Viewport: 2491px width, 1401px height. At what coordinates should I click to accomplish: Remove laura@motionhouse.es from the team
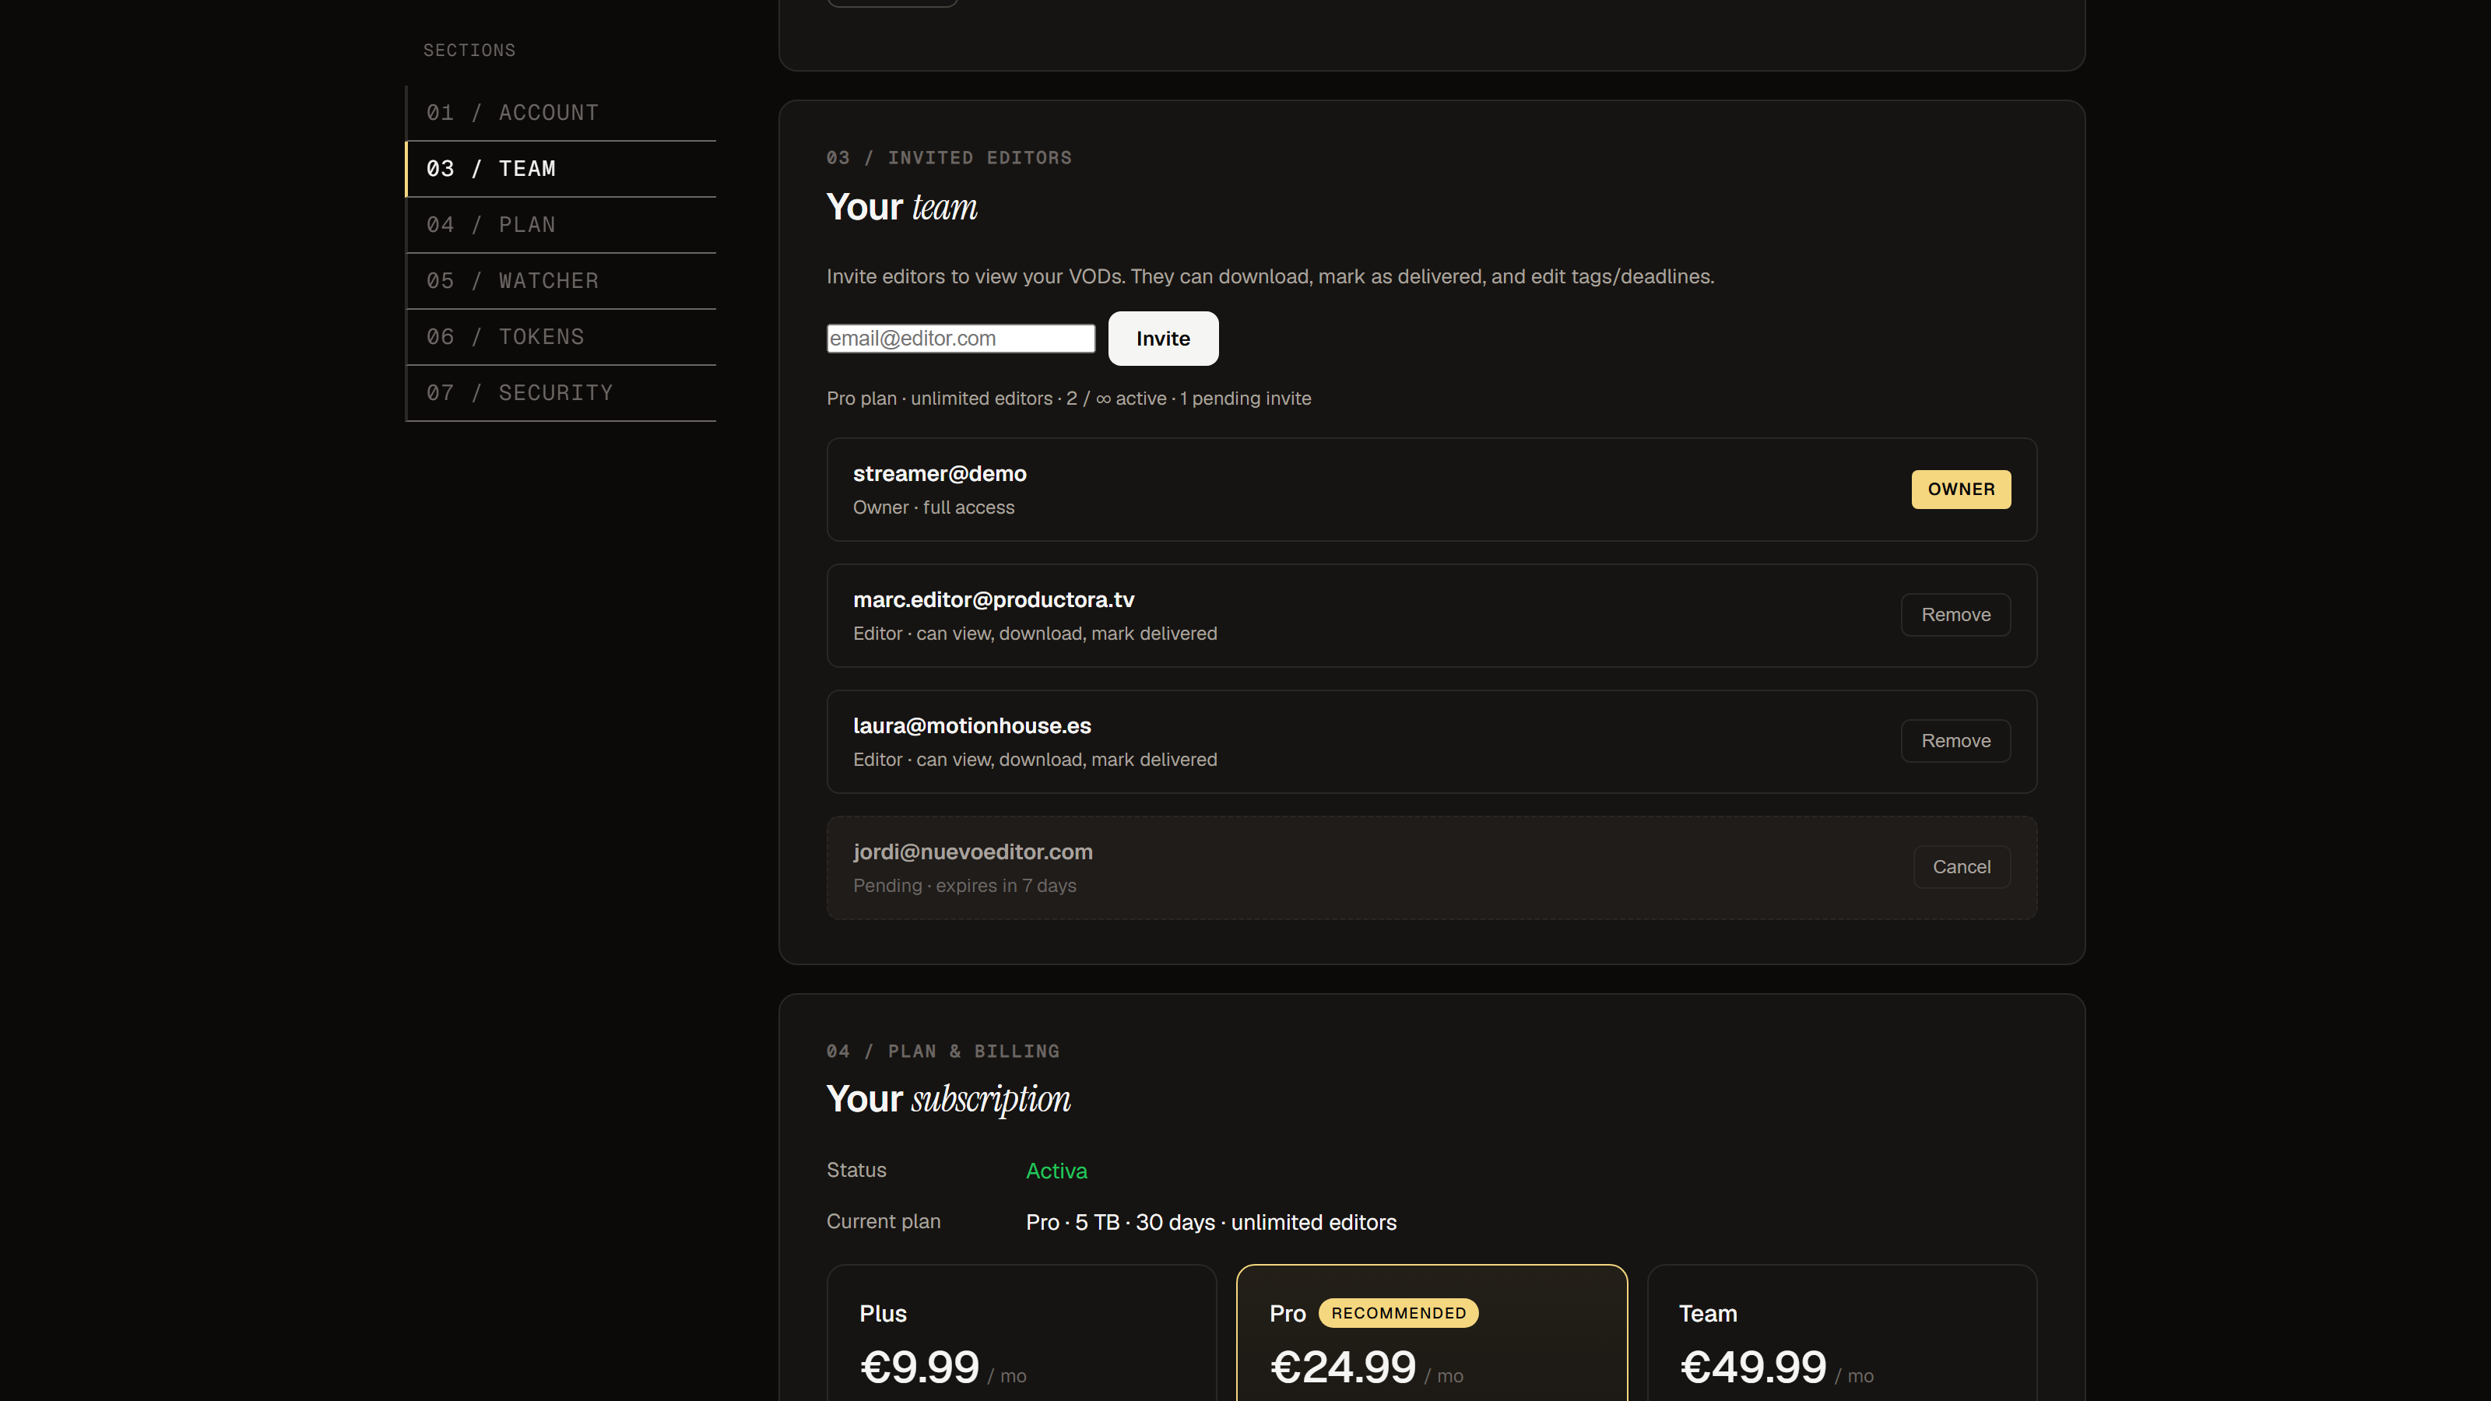click(x=1955, y=741)
